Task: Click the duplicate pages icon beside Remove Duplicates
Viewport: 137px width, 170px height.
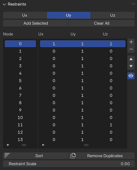Action: point(73,156)
